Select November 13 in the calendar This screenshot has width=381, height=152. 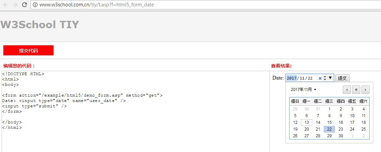point(307,122)
